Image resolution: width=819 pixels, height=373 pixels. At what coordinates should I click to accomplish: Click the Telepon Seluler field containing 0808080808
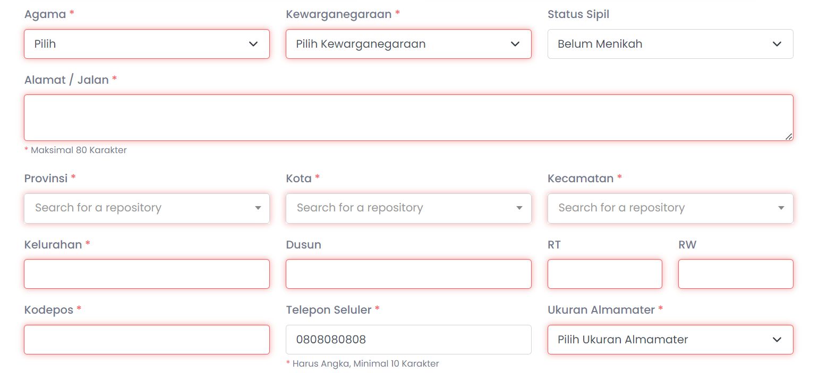coord(408,340)
